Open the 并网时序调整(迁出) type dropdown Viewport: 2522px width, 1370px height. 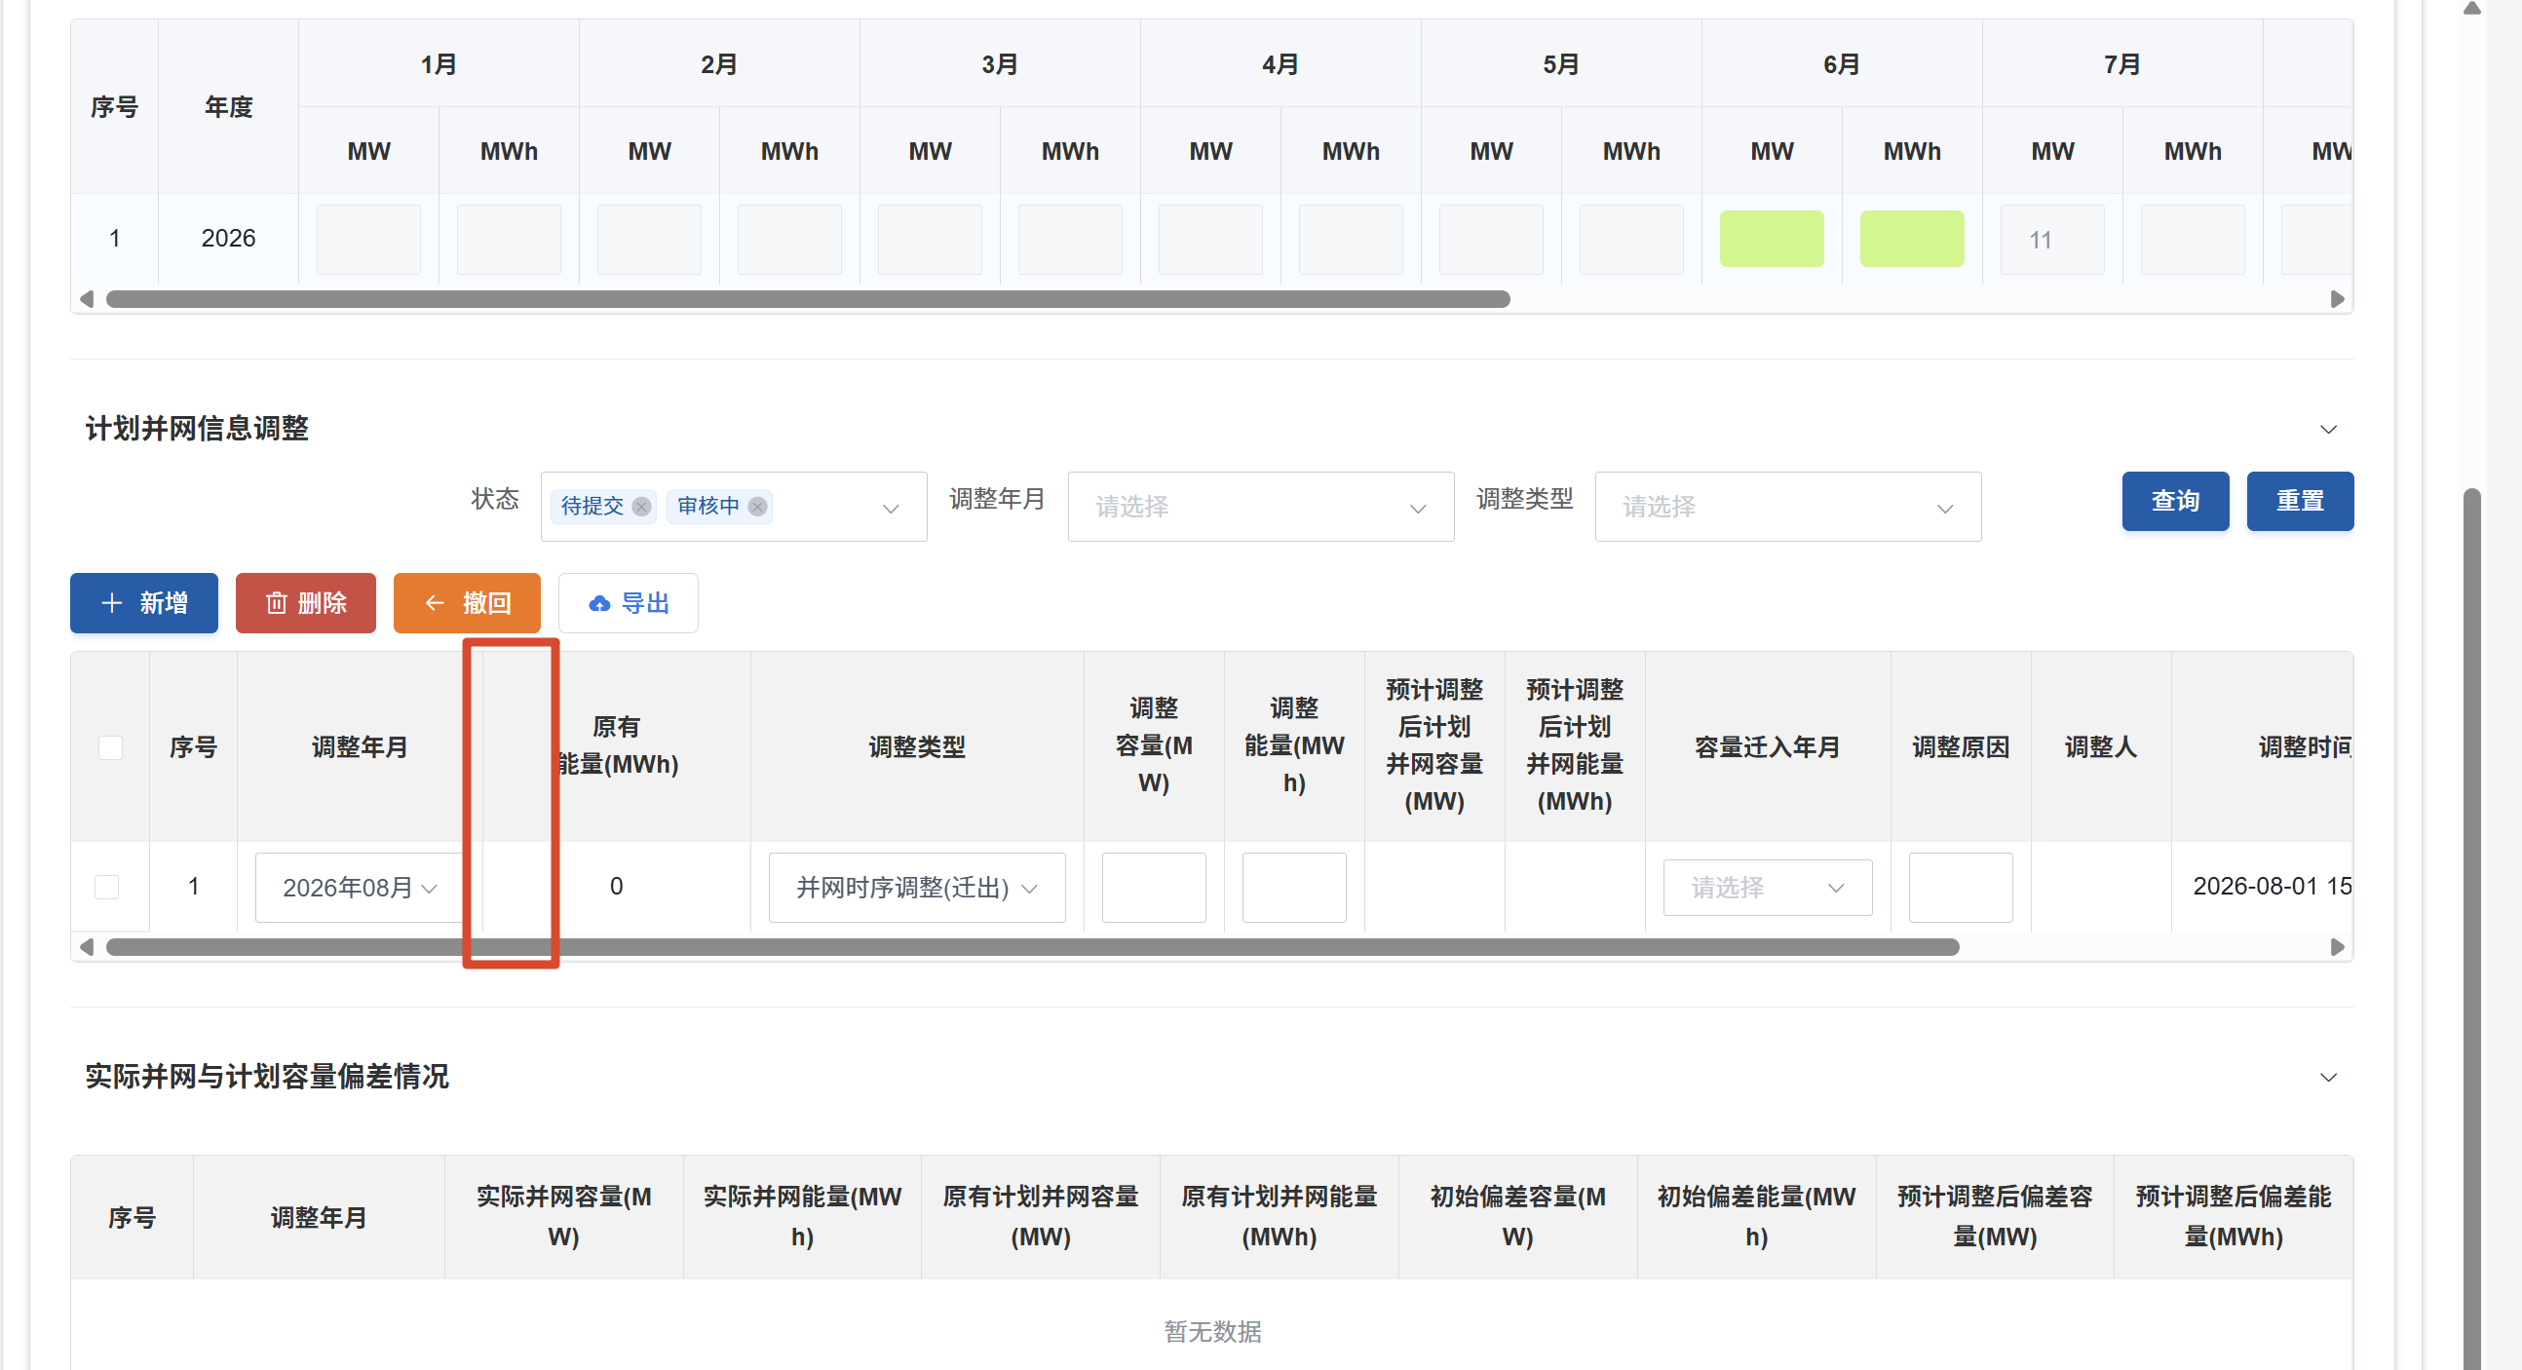pyautogui.click(x=916, y=888)
